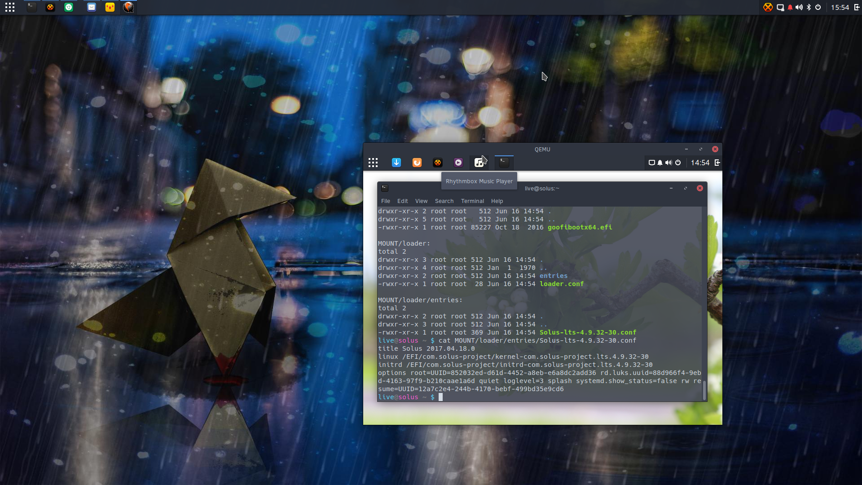Open the blue download Software Center icon in QEMU

(x=396, y=163)
